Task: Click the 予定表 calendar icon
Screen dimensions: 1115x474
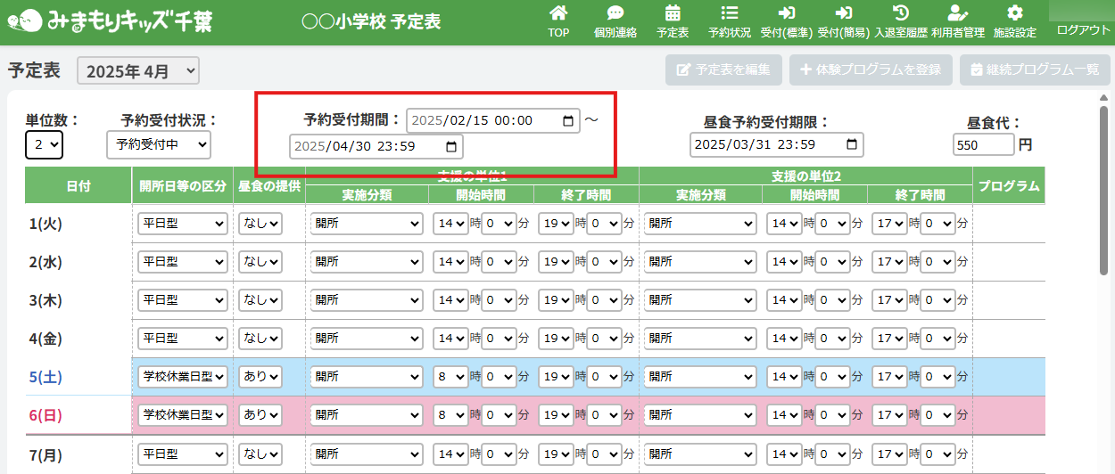Action: (x=673, y=14)
